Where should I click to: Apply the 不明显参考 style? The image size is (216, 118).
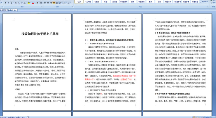177,2
